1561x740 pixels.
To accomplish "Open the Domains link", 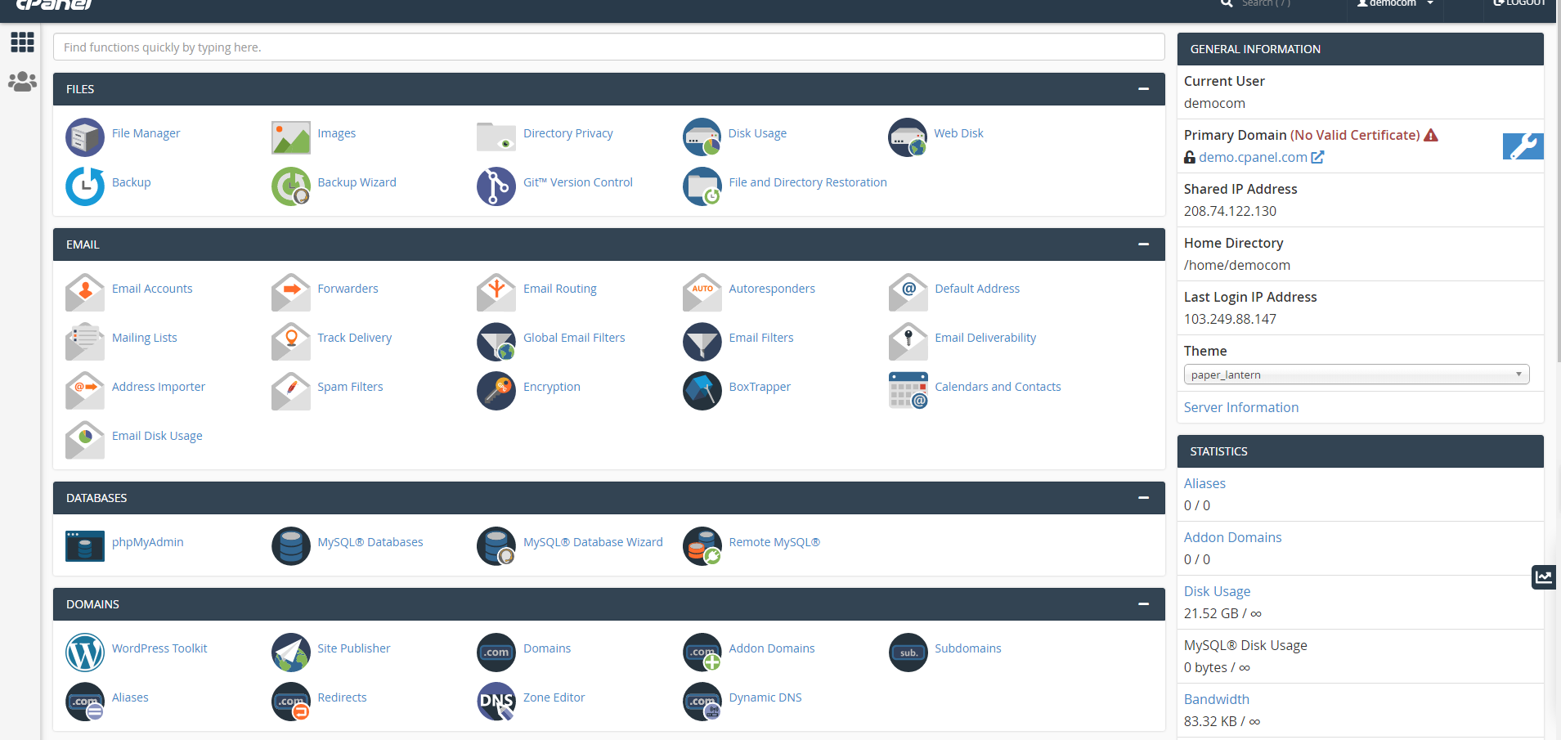I will (547, 648).
